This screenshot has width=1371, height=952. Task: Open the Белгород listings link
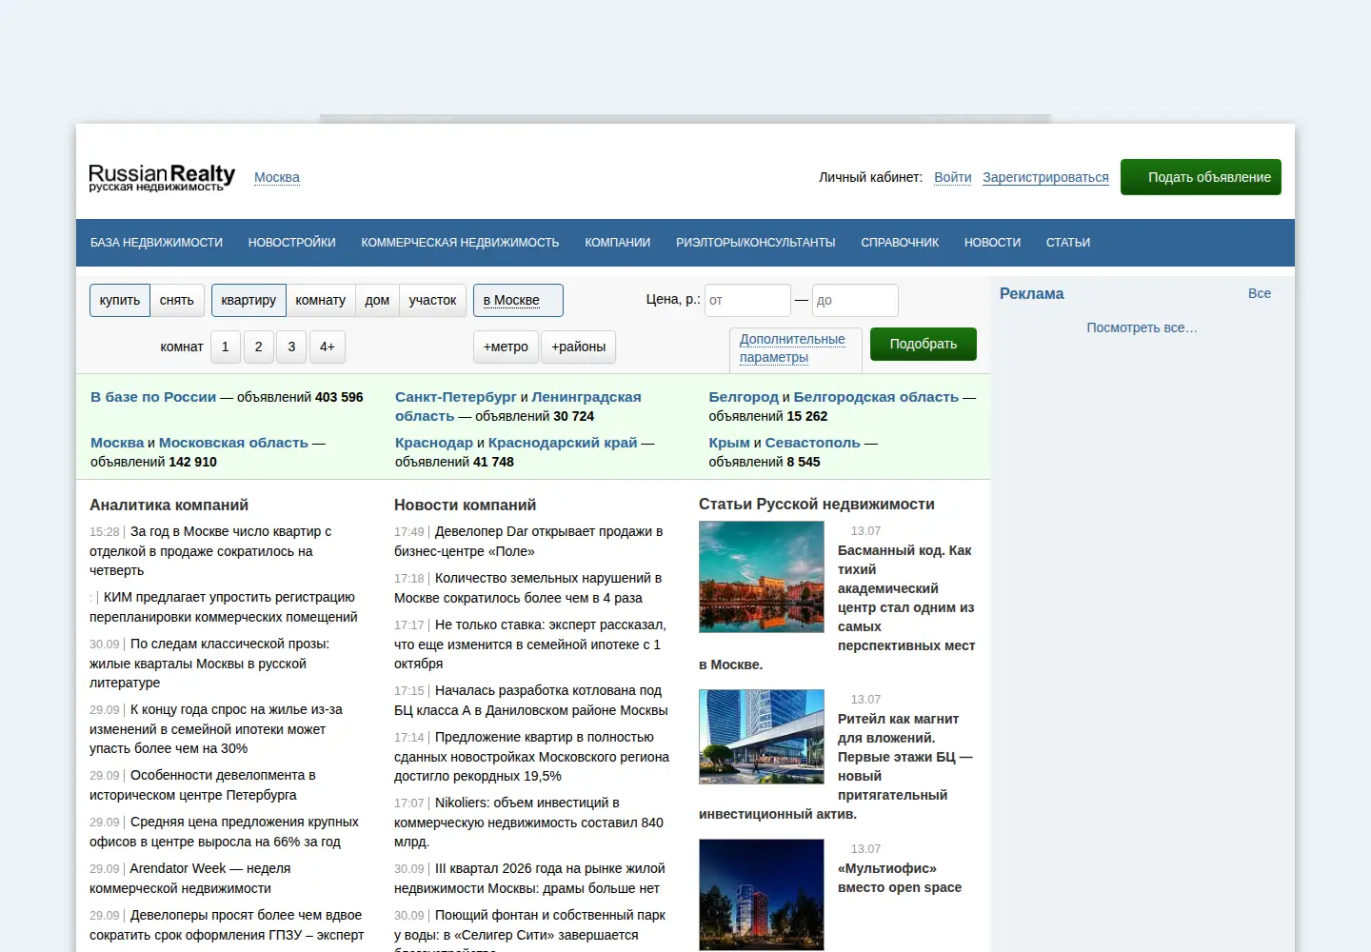tap(744, 397)
